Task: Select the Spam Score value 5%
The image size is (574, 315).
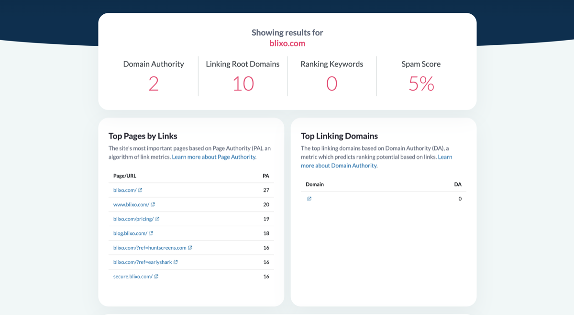Action: (421, 84)
